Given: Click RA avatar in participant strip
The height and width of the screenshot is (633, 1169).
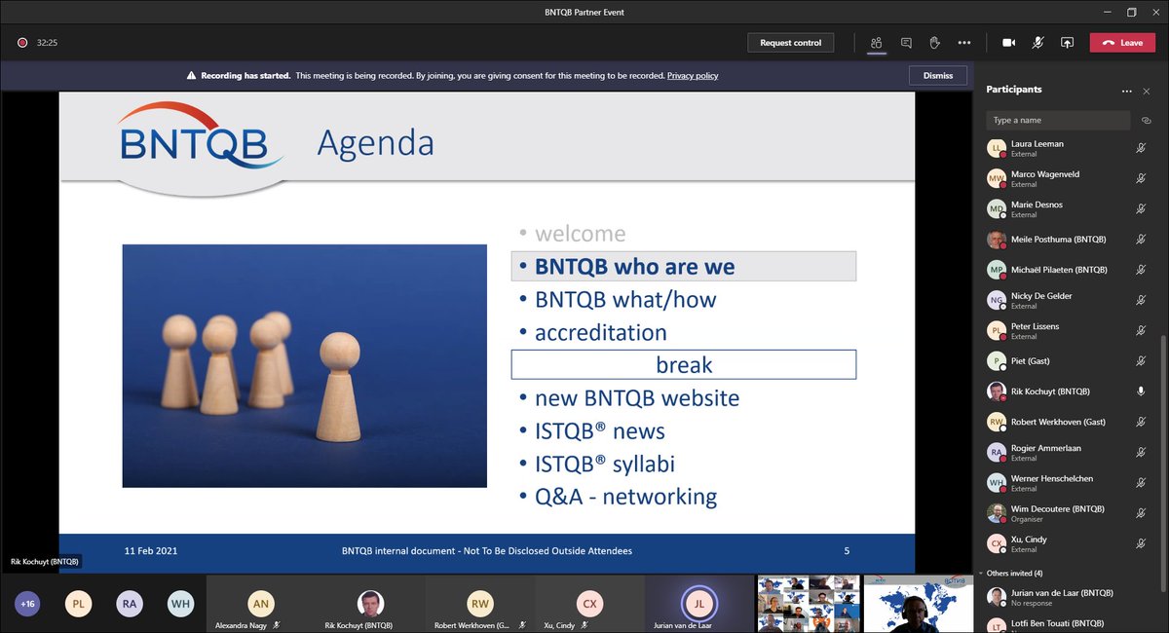Looking at the screenshot, I should click(x=130, y=604).
